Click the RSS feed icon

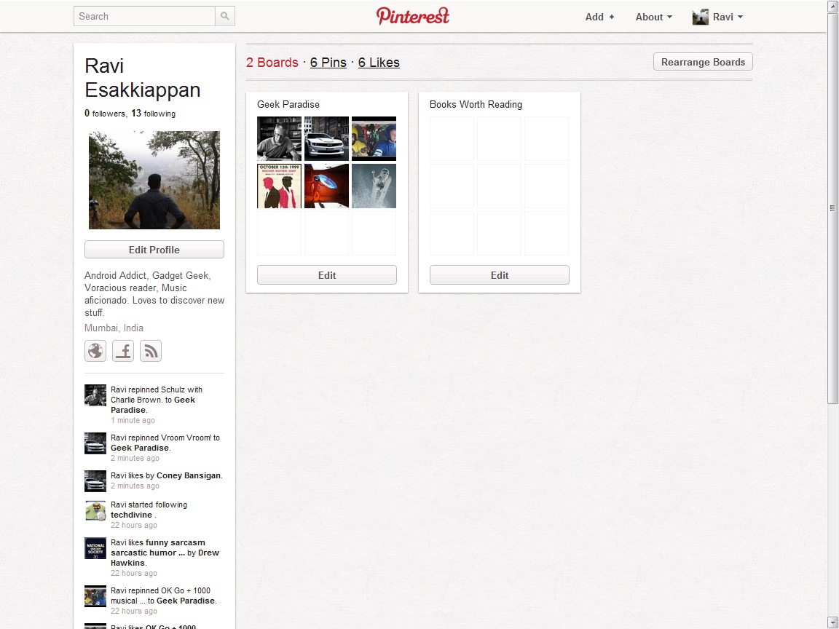(151, 351)
